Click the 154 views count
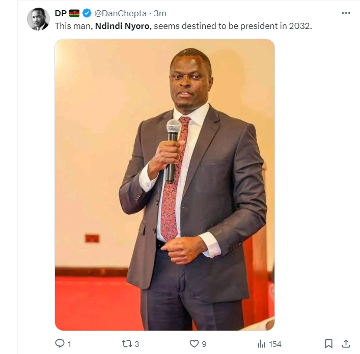The width and height of the screenshot is (360, 354). (275, 344)
